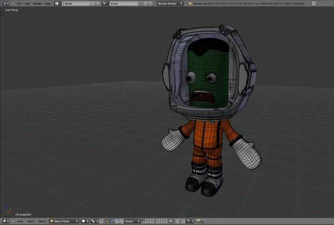The width and height of the screenshot is (334, 225).
Task: Open the 3D View editor type selector
Action: pos(6,221)
